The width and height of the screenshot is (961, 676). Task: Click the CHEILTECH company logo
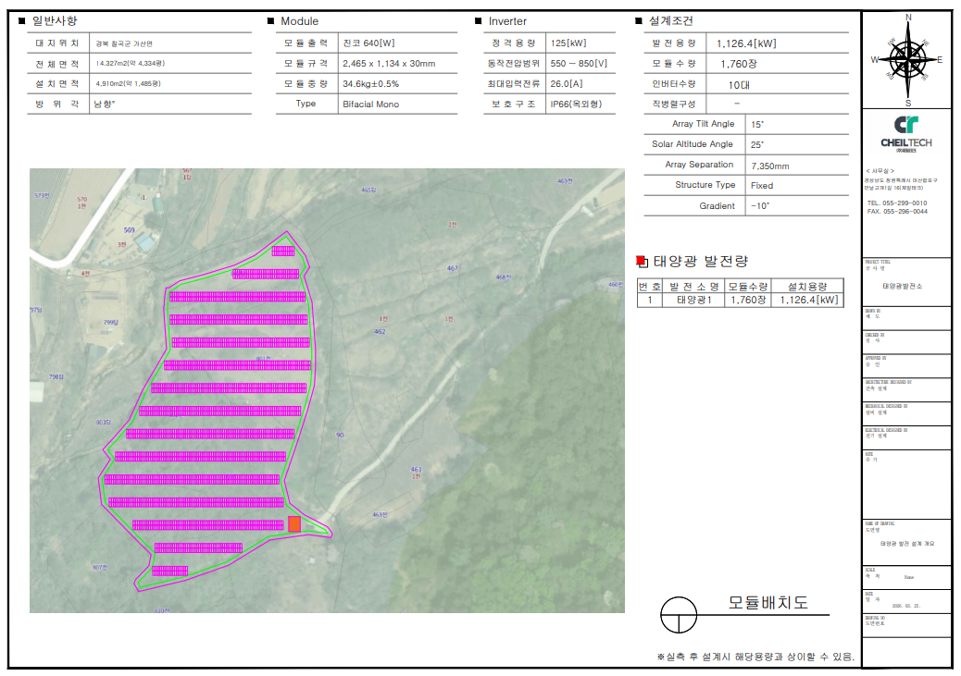tap(906, 132)
